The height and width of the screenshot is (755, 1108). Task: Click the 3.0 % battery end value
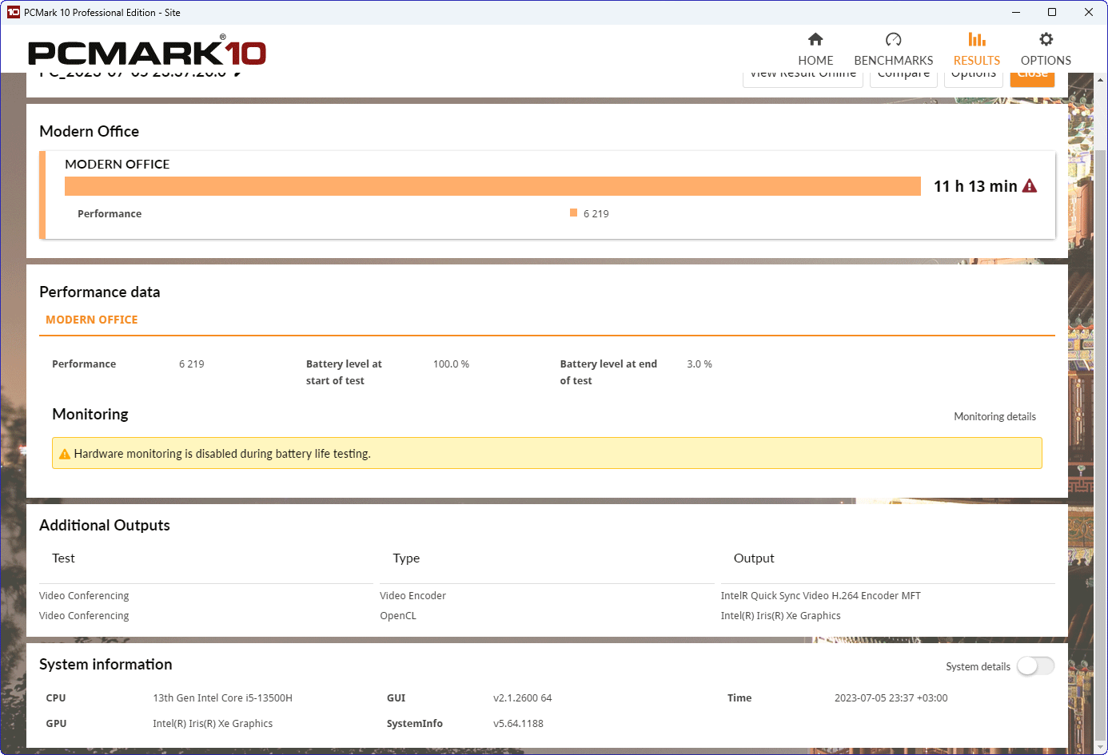tap(699, 364)
